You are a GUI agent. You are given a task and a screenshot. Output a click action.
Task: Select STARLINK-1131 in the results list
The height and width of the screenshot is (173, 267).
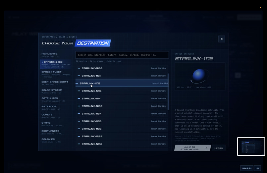[x=122, y=76]
